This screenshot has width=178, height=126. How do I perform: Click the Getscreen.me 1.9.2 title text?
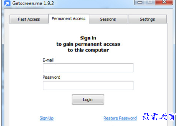(x=33, y=3)
